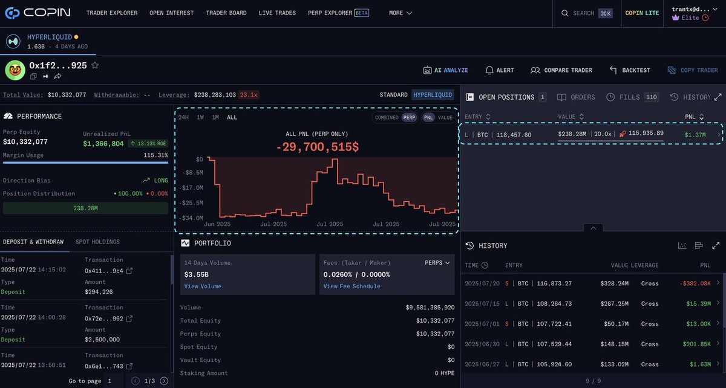726x388 pixels.
Task: Open Live Trades page
Action: 277,13
